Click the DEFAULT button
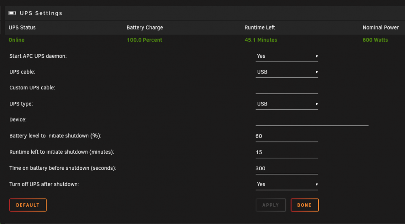The height and width of the screenshot is (224, 405). (x=28, y=205)
